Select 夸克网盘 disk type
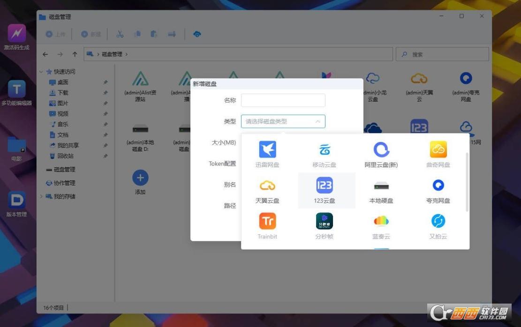The image size is (521, 327). (438, 191)
